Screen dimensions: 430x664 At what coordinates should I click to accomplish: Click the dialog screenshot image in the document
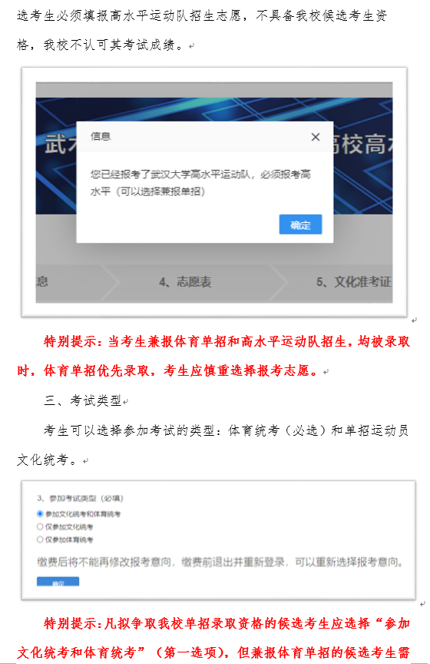pos(214,192)
